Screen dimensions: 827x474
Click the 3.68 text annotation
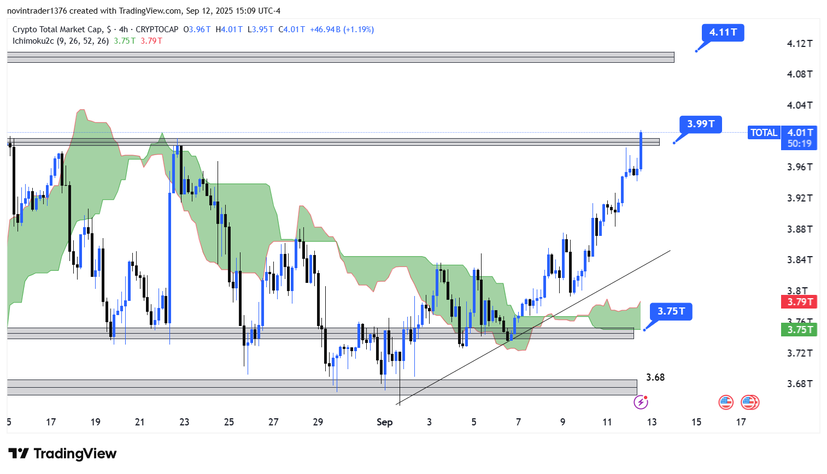pyautogui.click(x=655, y=377)
